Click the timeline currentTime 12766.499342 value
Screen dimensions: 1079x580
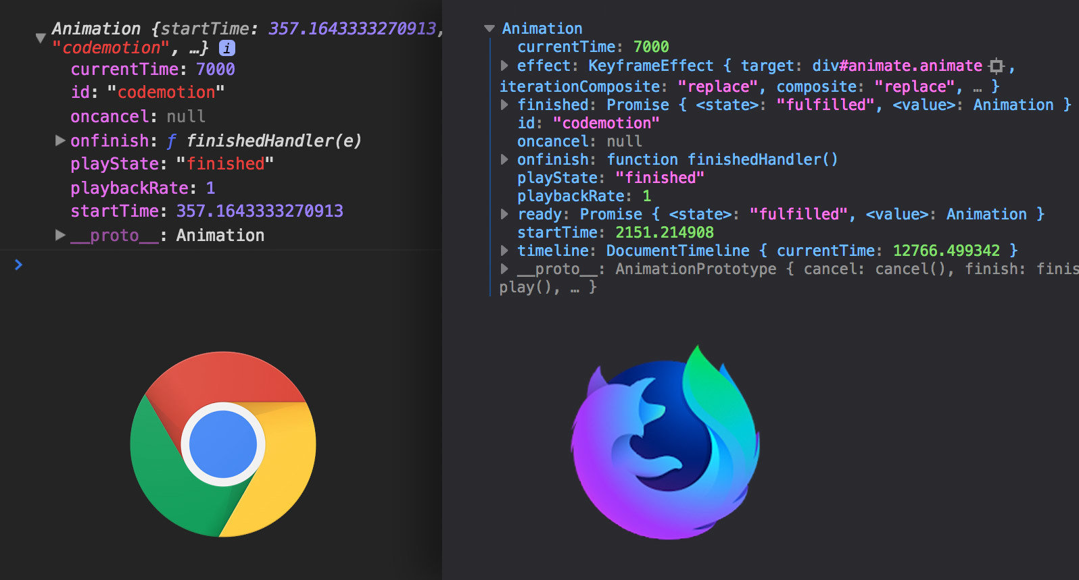946,251
